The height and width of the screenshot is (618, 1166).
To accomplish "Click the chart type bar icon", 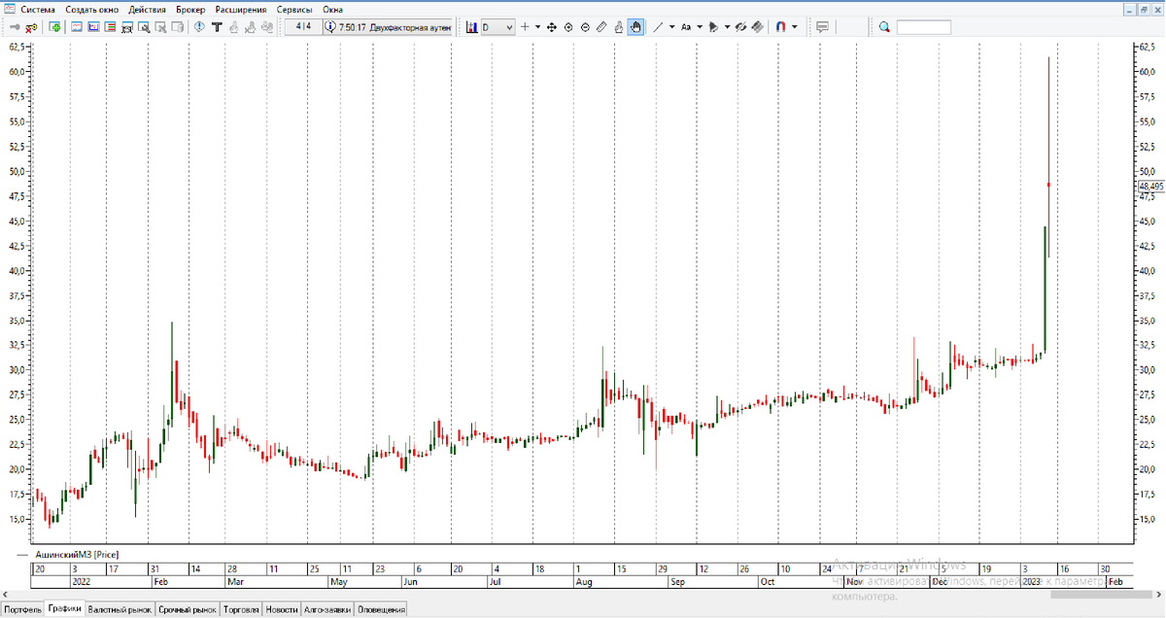I will click(x=471, y=27).
